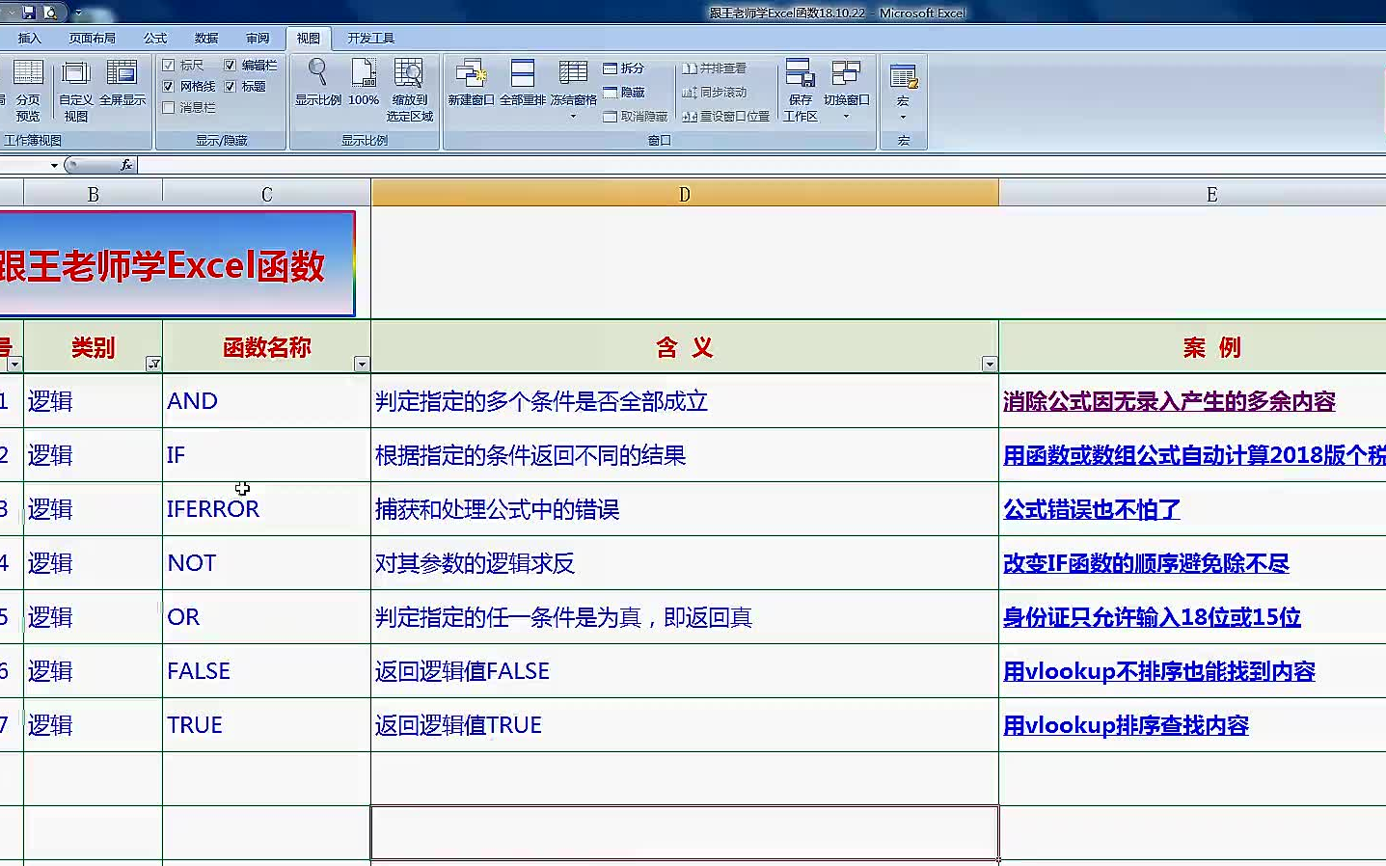Viewport: 1386px width, 866px height.
Task: Open the Developer tab (开发工具)
Action: (371, 39)
